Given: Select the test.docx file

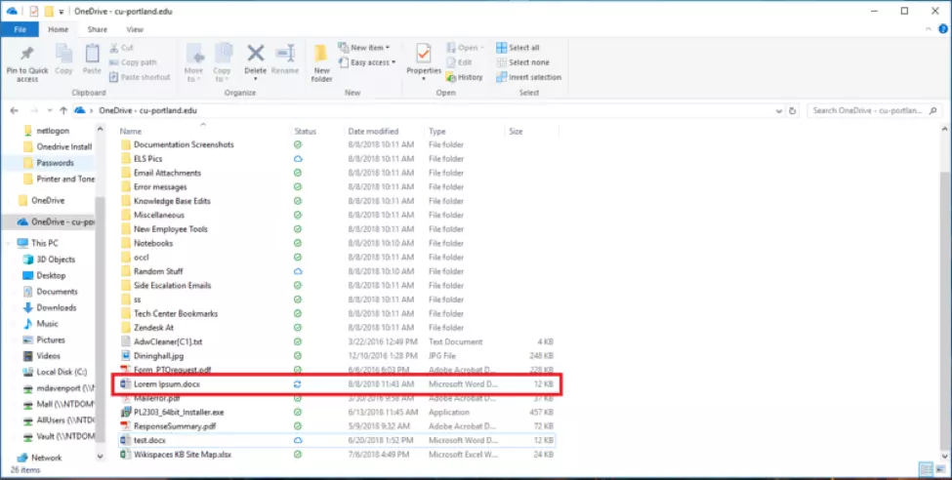Looking at the screenshot, I should [x=336, y=440].
